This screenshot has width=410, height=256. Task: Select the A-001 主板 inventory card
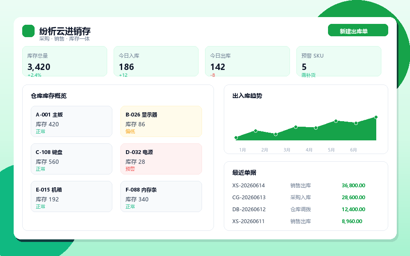(x=71, y=122)
